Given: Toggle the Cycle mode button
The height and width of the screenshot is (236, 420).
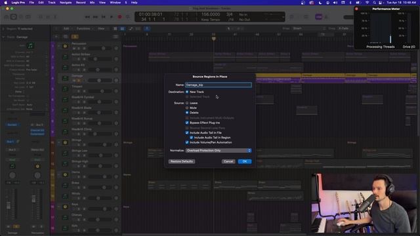Looking at the screenshot, I should point(128,17).
